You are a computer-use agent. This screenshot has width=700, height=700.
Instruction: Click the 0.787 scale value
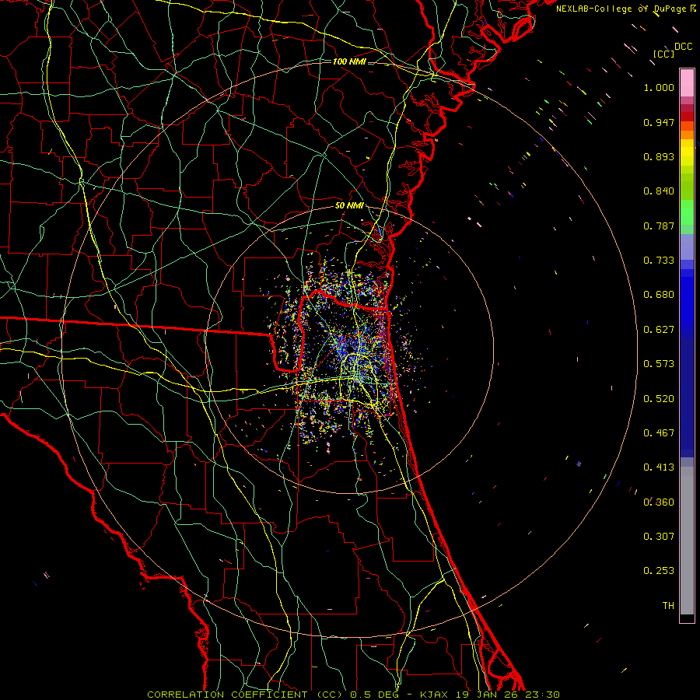click(x=659, y=226)
